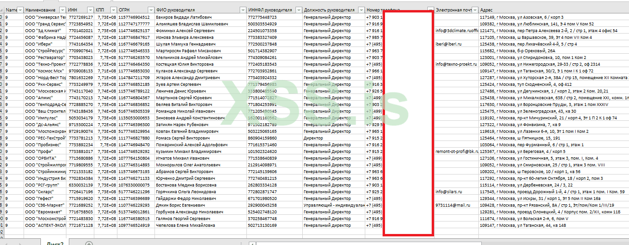The height and width of the screenshot is (245, 629).
Task: Select cell ООО "Импульс"
Action: [46, 117]
